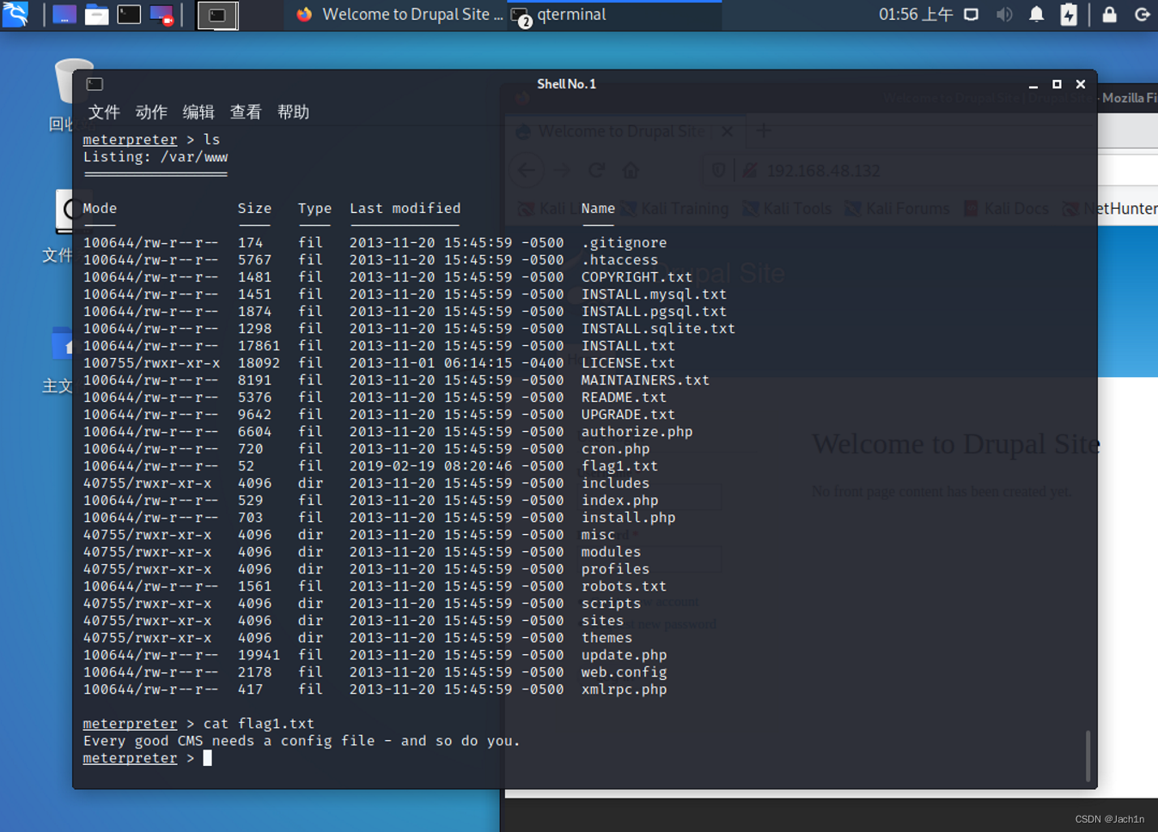This screenshot has width=1158, height=832.
Task: Close the Shell No.1 terminal window
Action: (x=1081, y=84)
